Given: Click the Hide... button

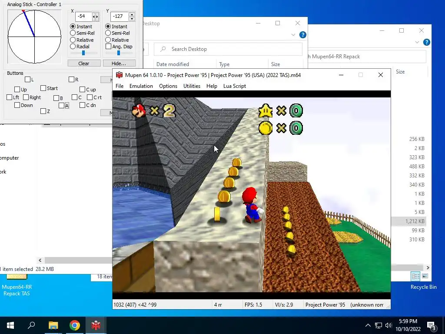Looking at the screenshot, I should pyautogui.click(x=119, y=63).
